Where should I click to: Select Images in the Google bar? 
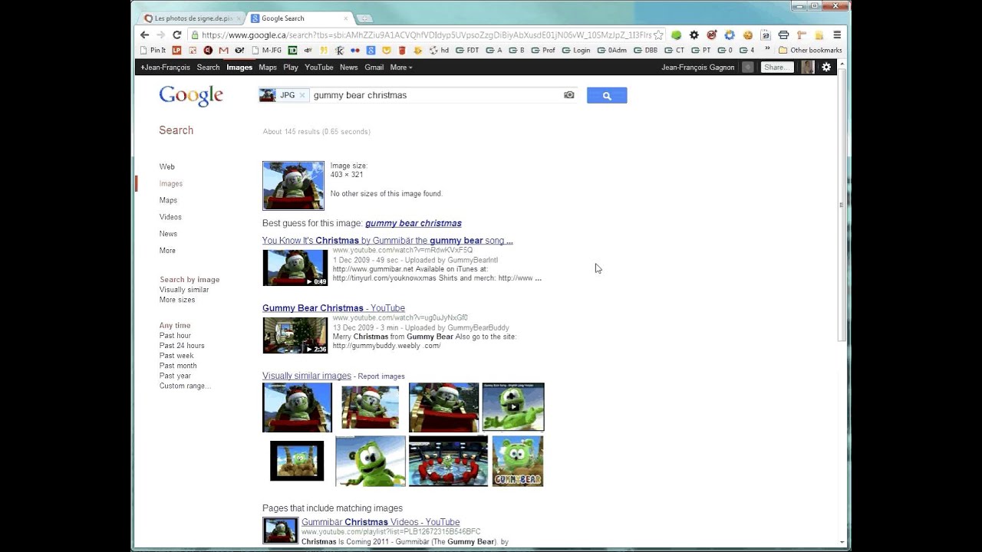tap(239, 67)
